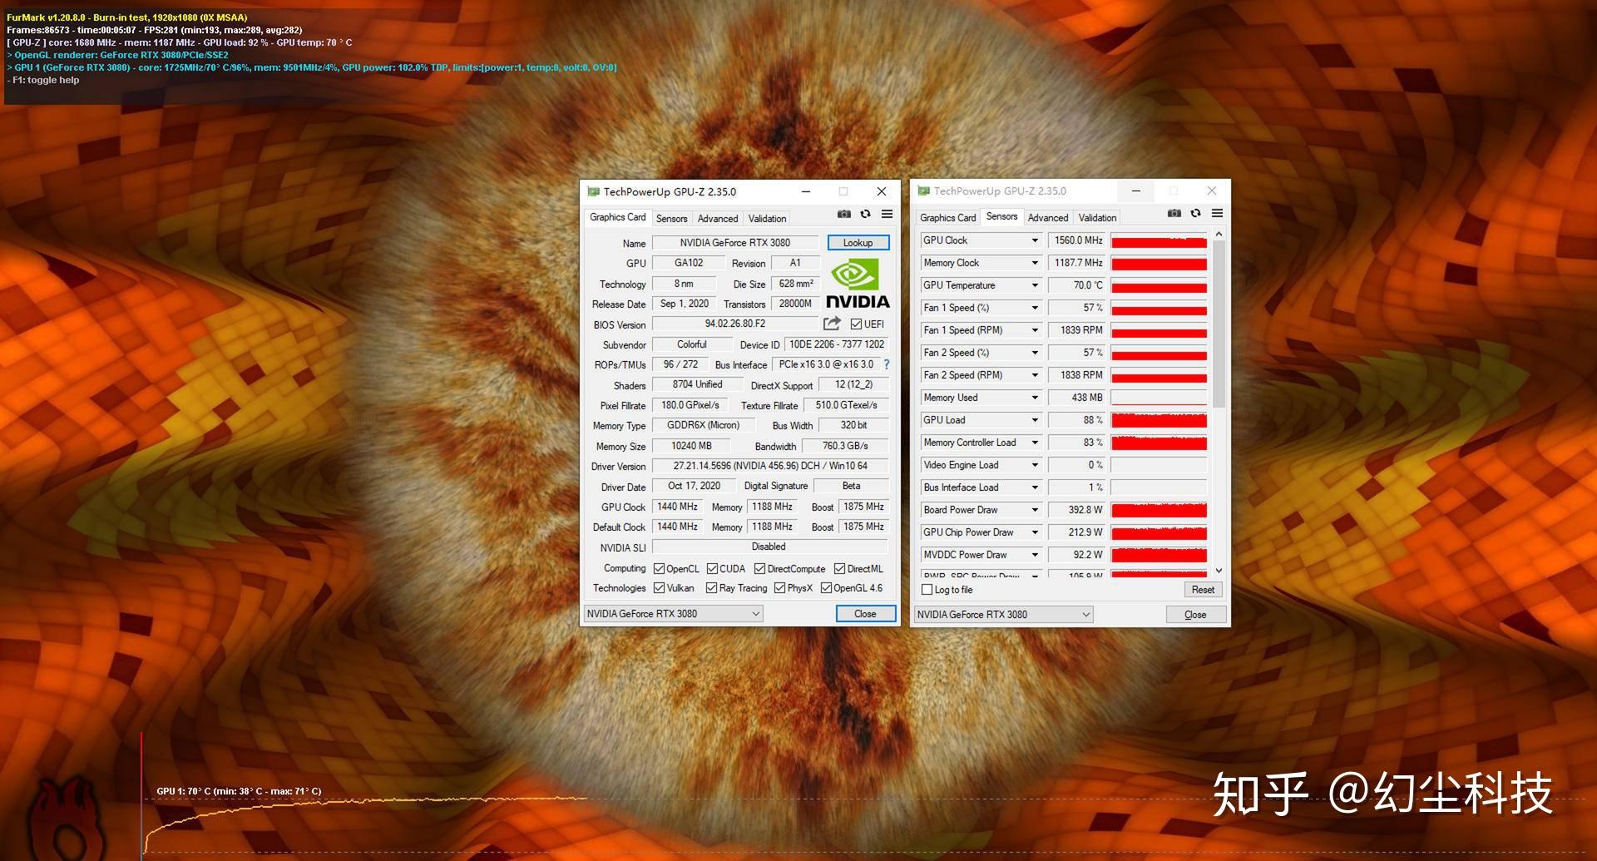
Task: Toggle the UEFI checkbox
Action: (856, 324)
